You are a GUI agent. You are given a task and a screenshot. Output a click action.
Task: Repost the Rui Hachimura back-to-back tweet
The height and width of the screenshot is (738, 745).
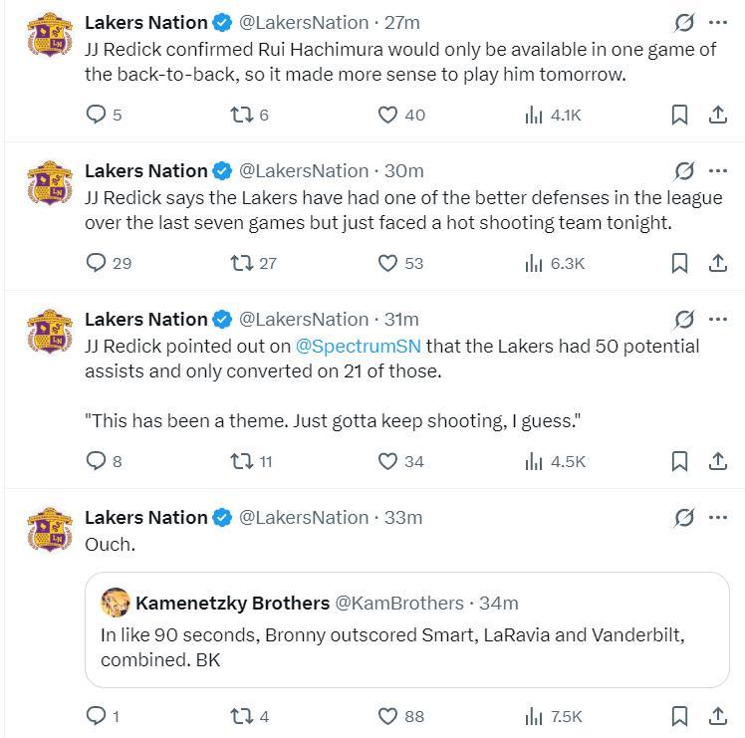point(240,115)
